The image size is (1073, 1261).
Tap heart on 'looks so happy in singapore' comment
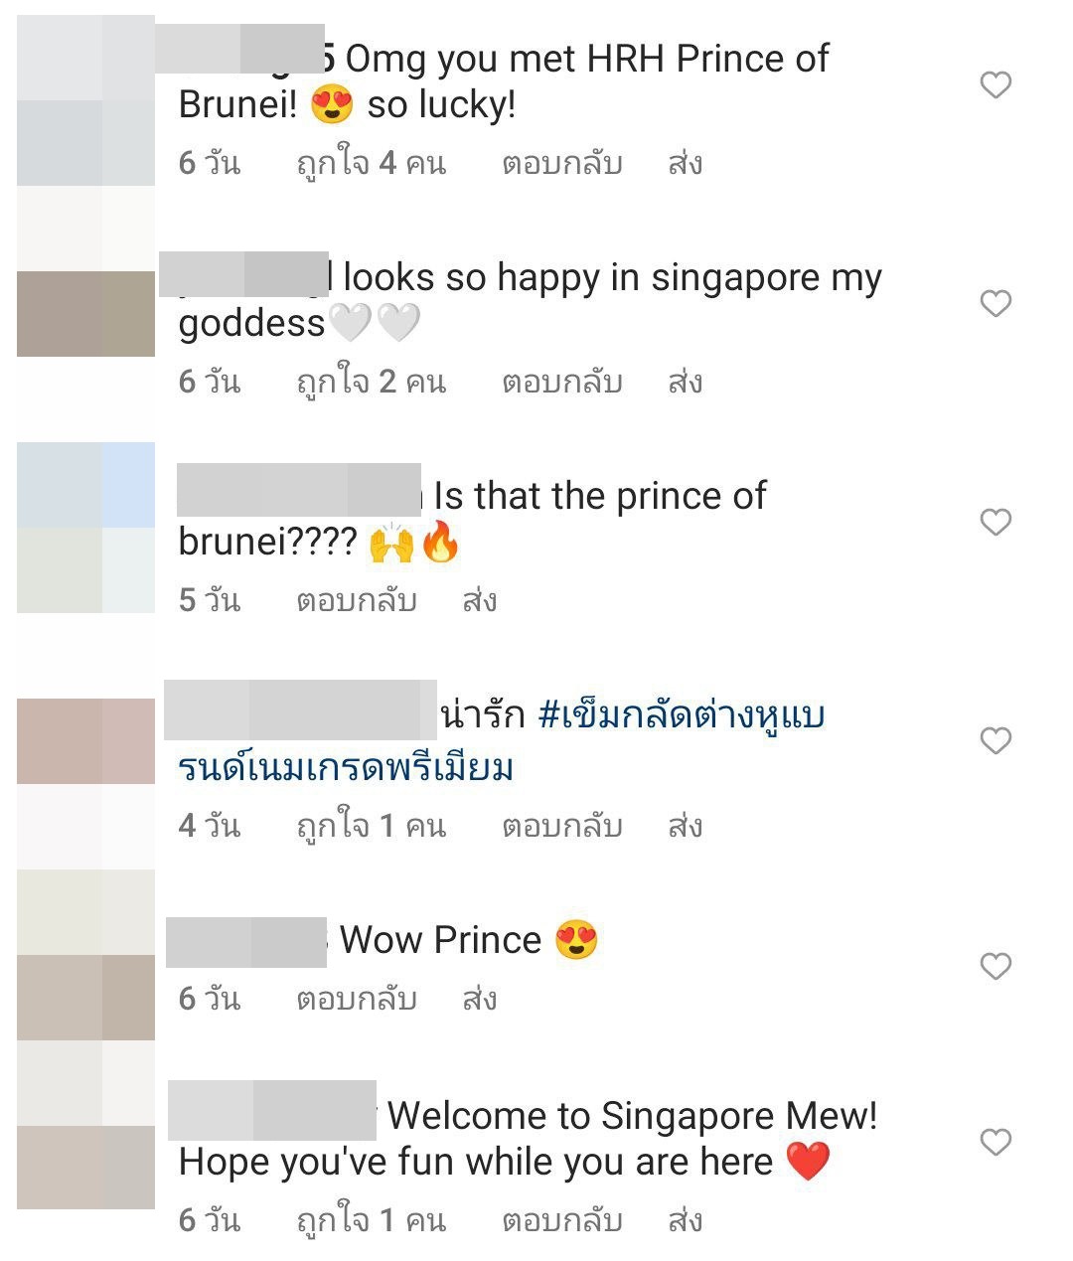(x=996, y=303)
